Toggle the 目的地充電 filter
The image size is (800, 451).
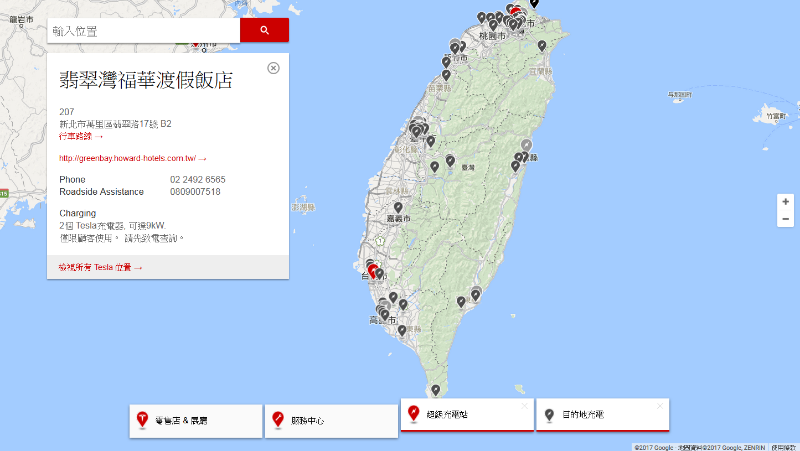pos(603,414)
